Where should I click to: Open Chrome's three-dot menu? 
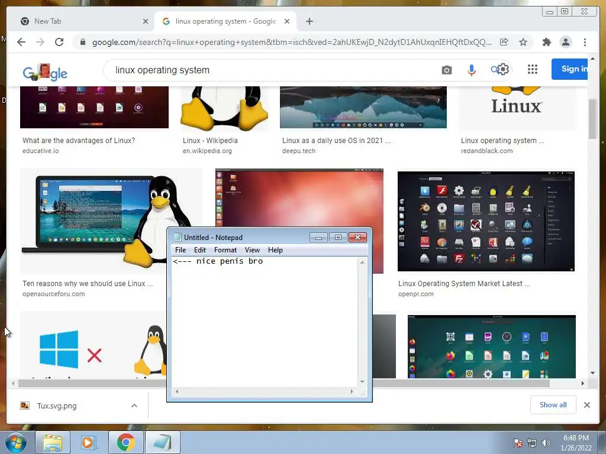tap(585, 42)
